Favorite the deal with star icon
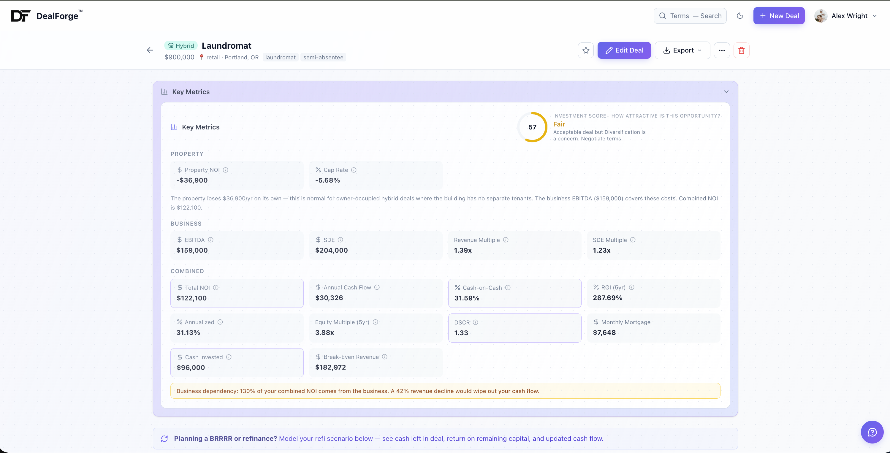The height and width of the screenshot is (453, 890). (x=586, y=50)
